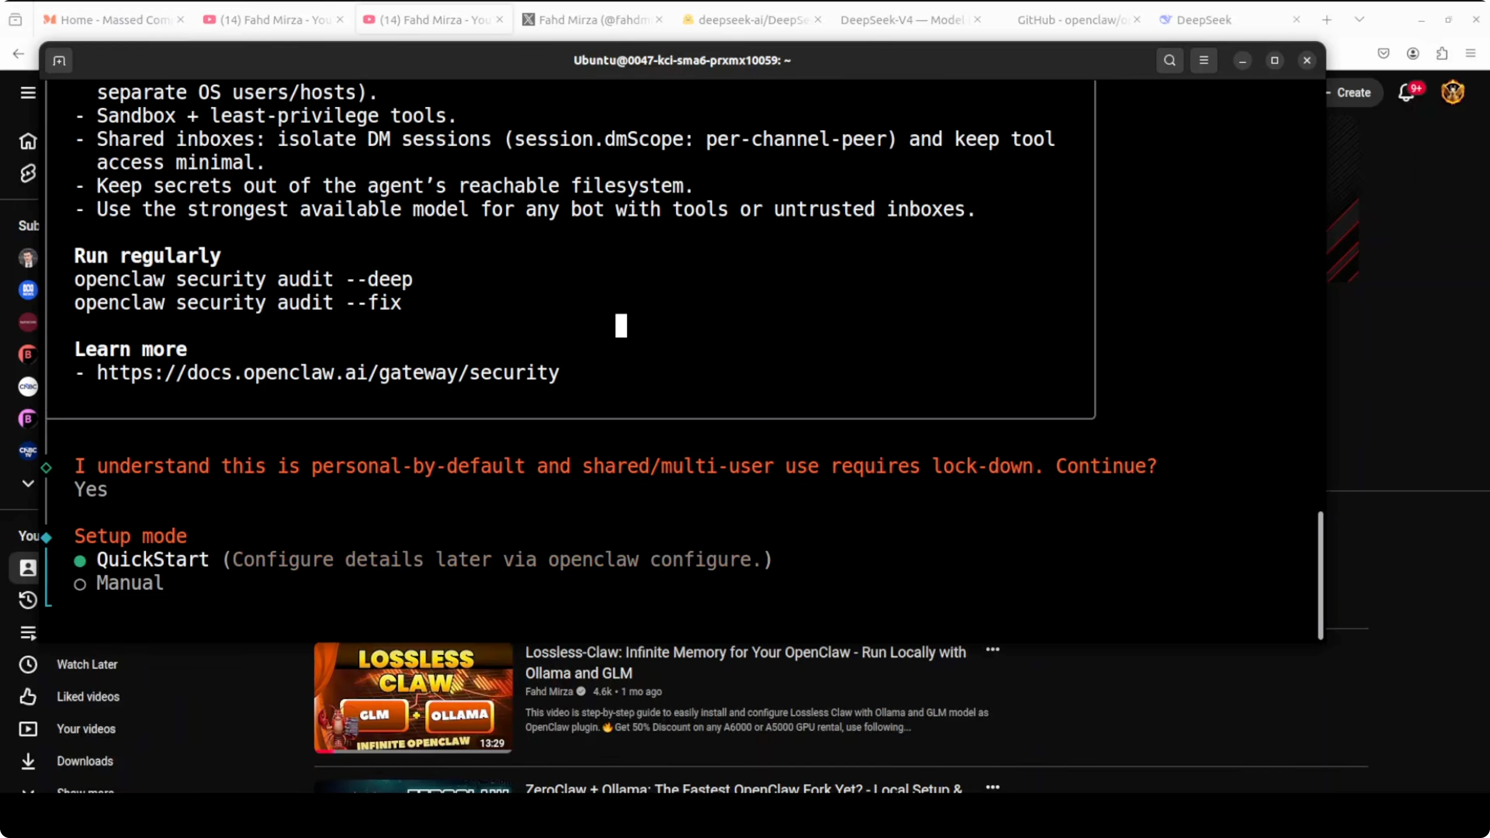
Task: Click the terminal vertical scrollbar
Action: pos(1320,575)
